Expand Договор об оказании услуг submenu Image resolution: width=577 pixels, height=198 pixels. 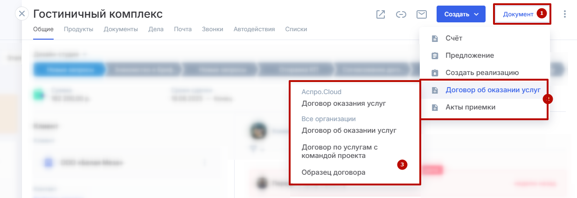(493, 90)
